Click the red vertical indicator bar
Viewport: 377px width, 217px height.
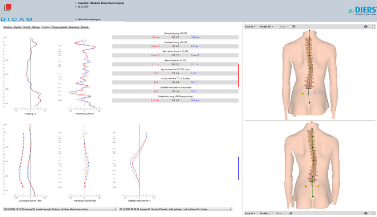(x=239, y=75)
